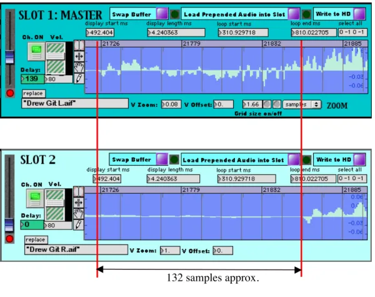Click V Offset value in Slot 1
This screenshot has width=375, height=297.
point(223,104)
